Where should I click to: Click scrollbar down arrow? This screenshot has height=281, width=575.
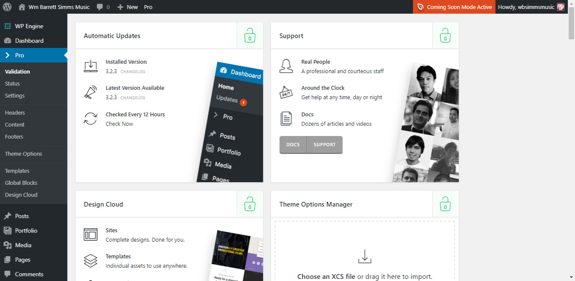pyautogui.click(x=572, y=277)
